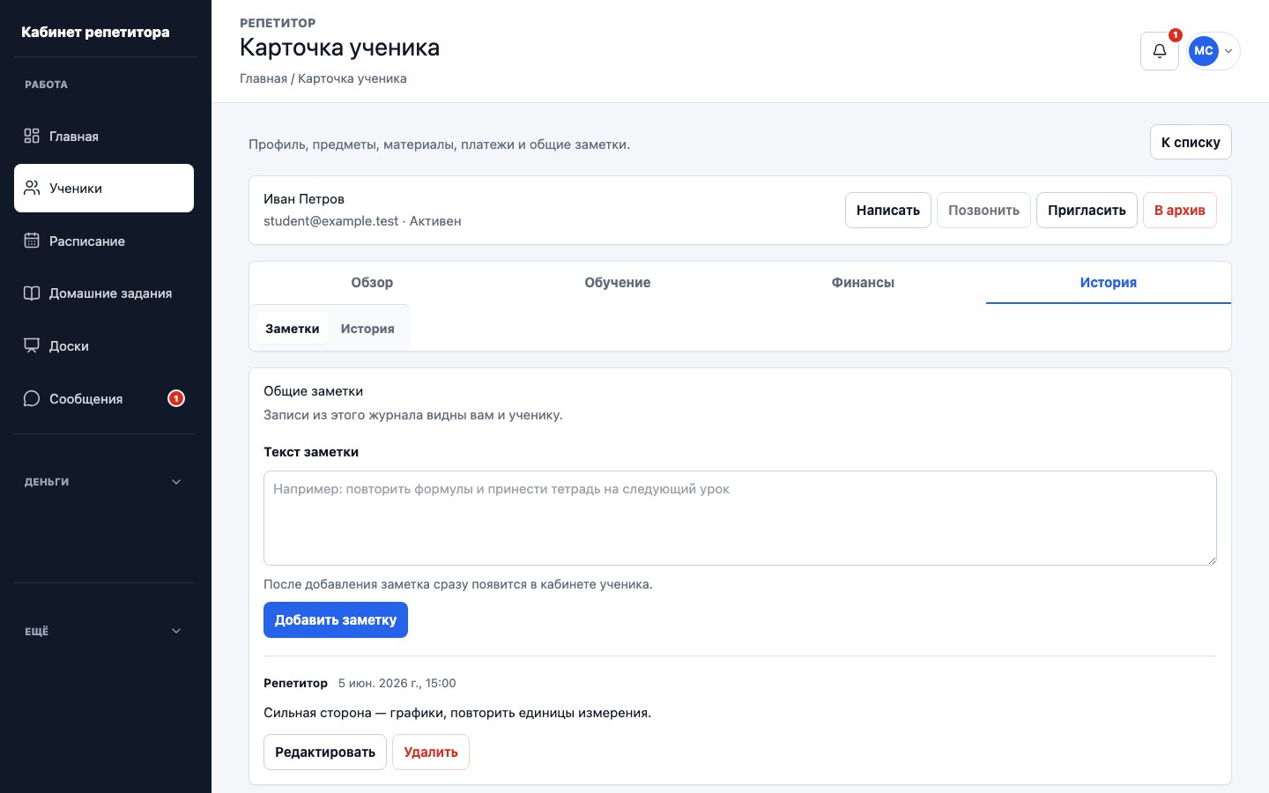
Task: Click the Главная dashboard icon in sidebar
Action: 32,136
